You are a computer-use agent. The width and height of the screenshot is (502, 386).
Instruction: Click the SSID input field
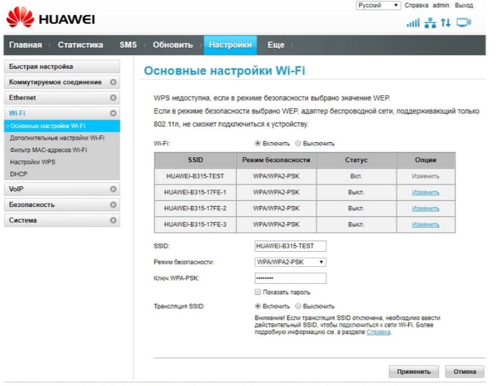tap(290, 246)
